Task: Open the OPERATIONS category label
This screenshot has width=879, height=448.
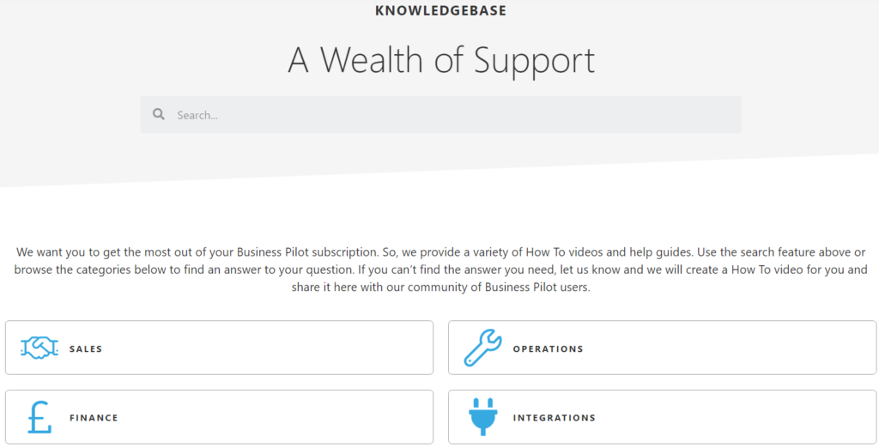Action: coord(548,348)
